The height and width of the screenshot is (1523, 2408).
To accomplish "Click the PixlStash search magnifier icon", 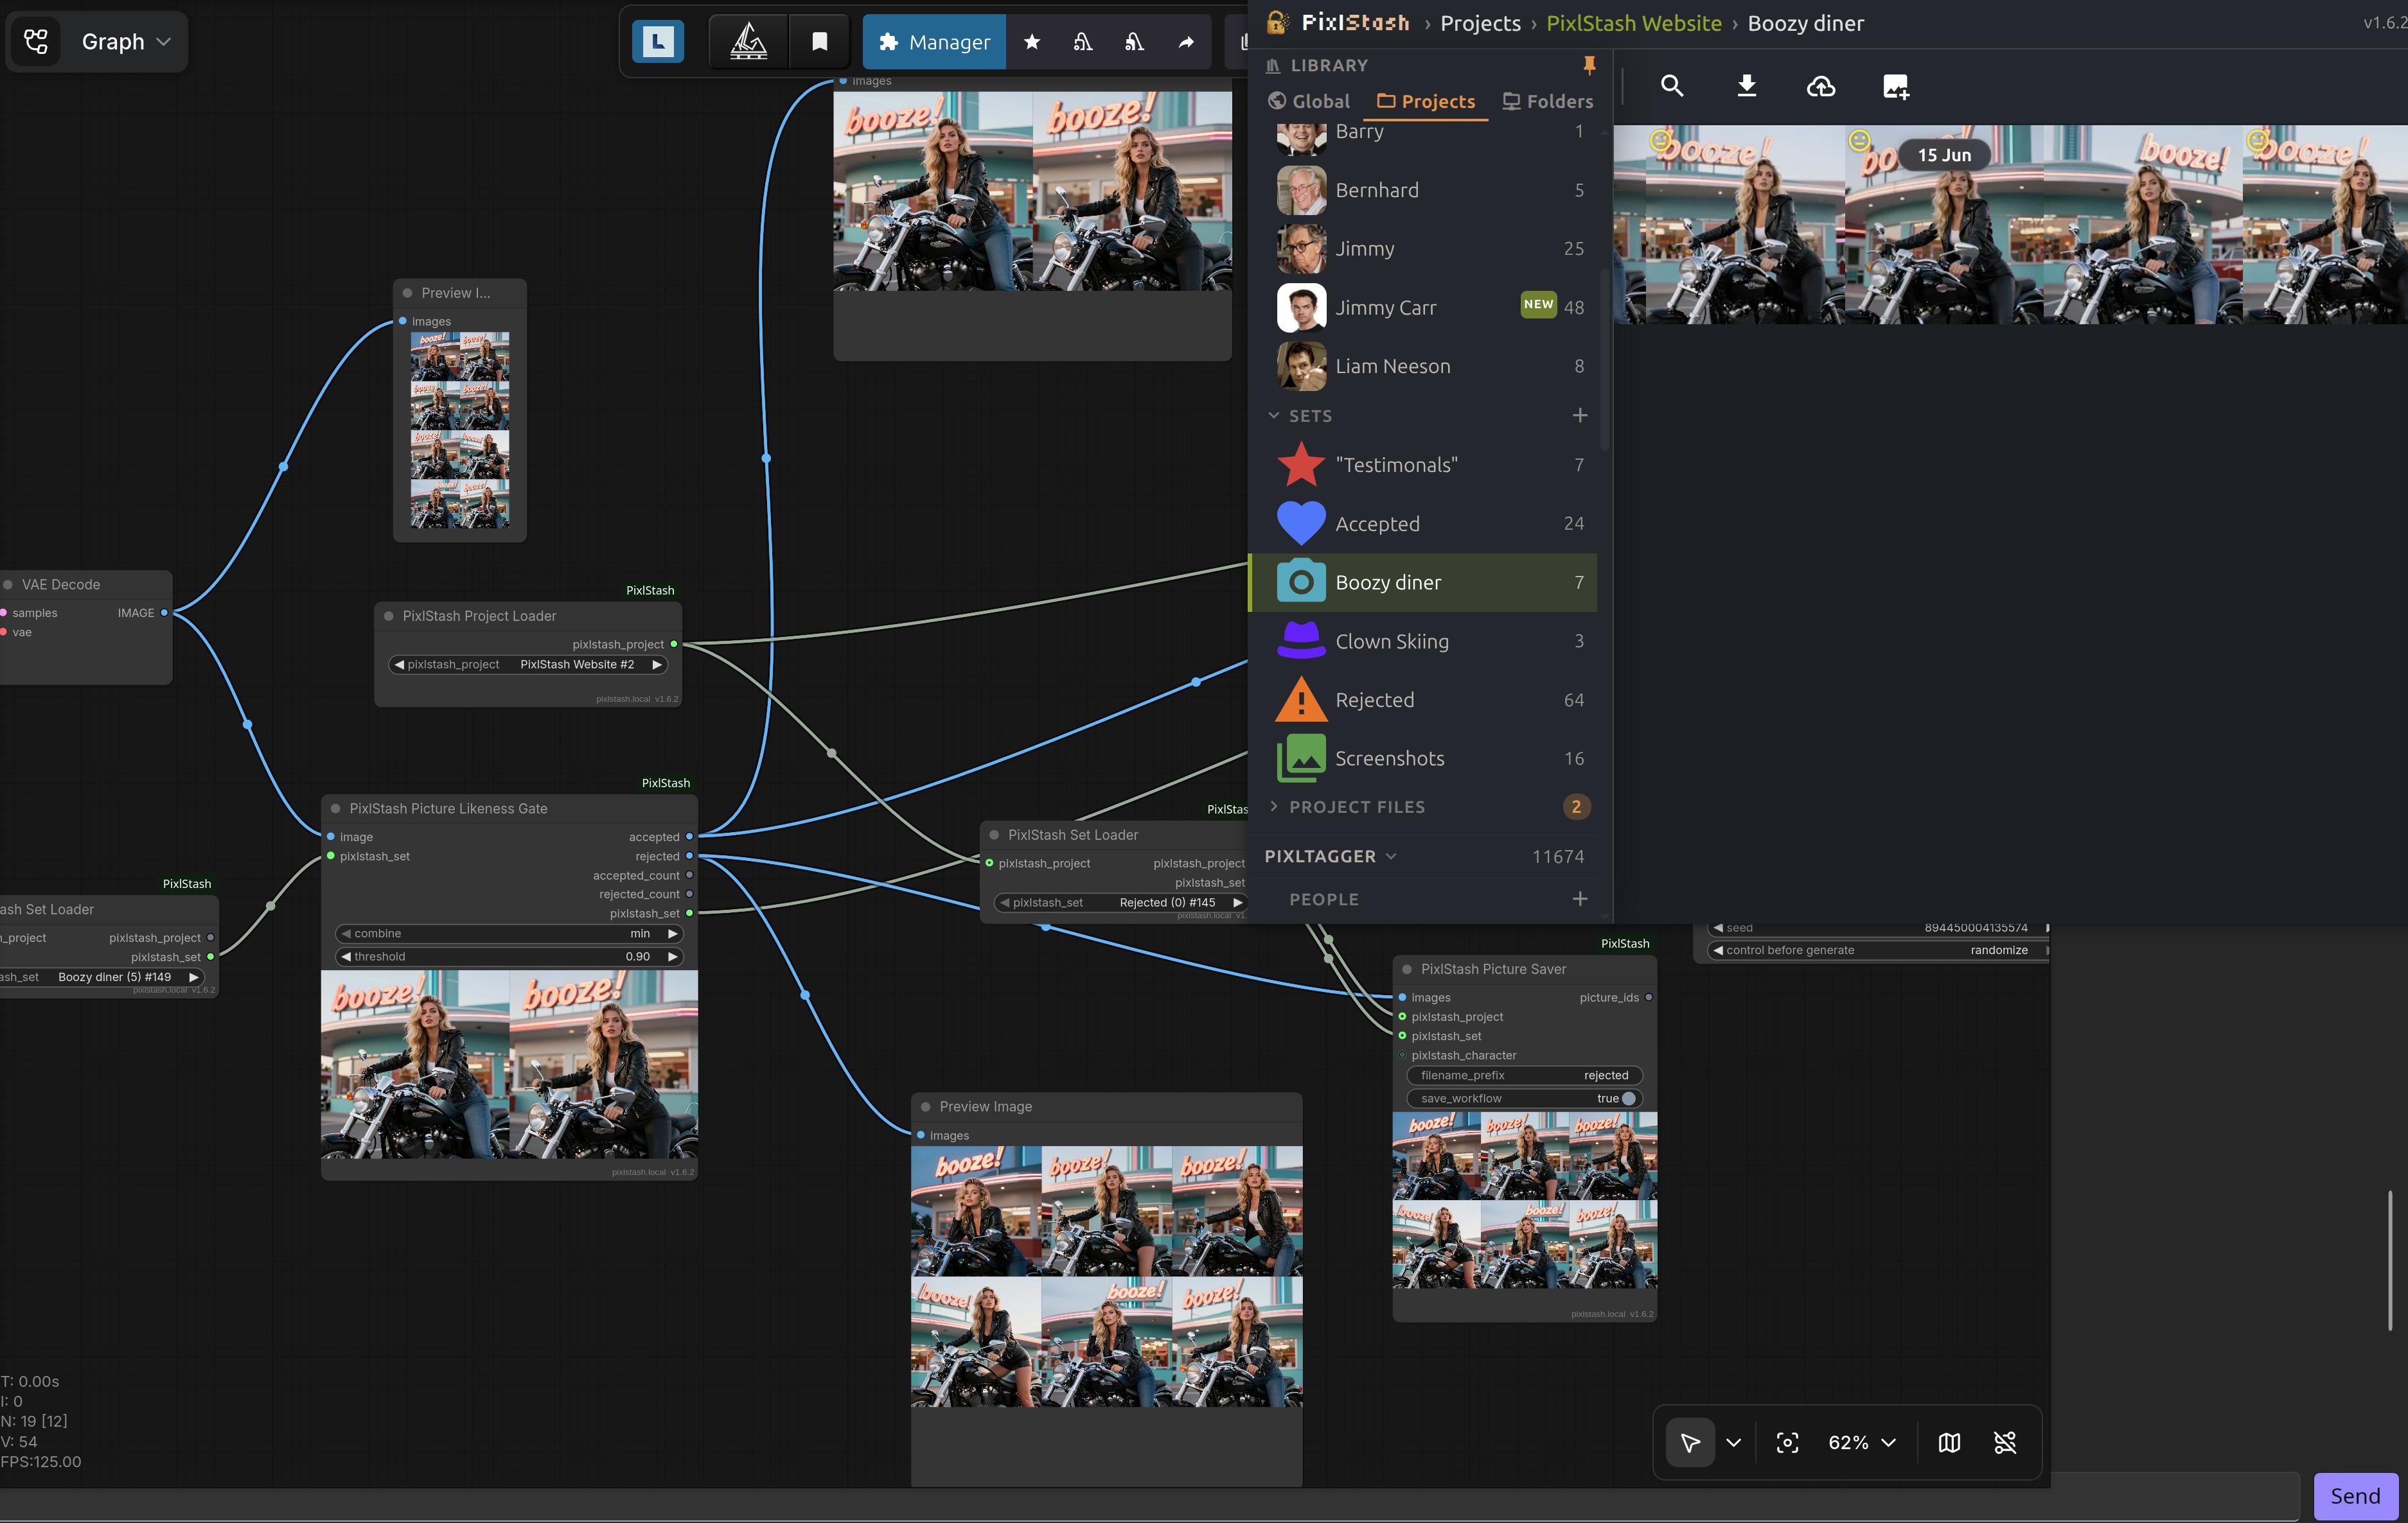I will coord(1672,86).
